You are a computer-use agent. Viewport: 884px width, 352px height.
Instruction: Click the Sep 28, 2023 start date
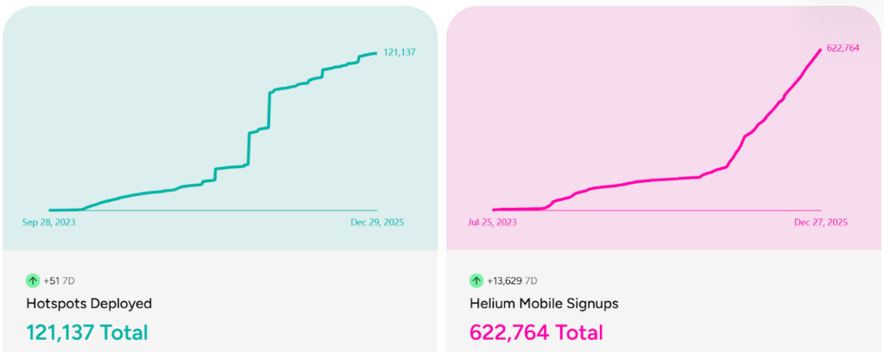coord(50,222)
